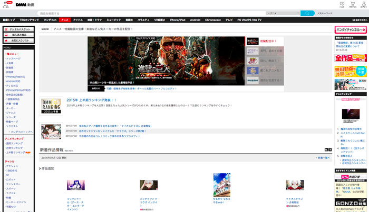The image size is (369, 212).
Task: Select the 進撃の巨人 carousel thumbnail
Action: pyautogui.click(x=253, y=41)
